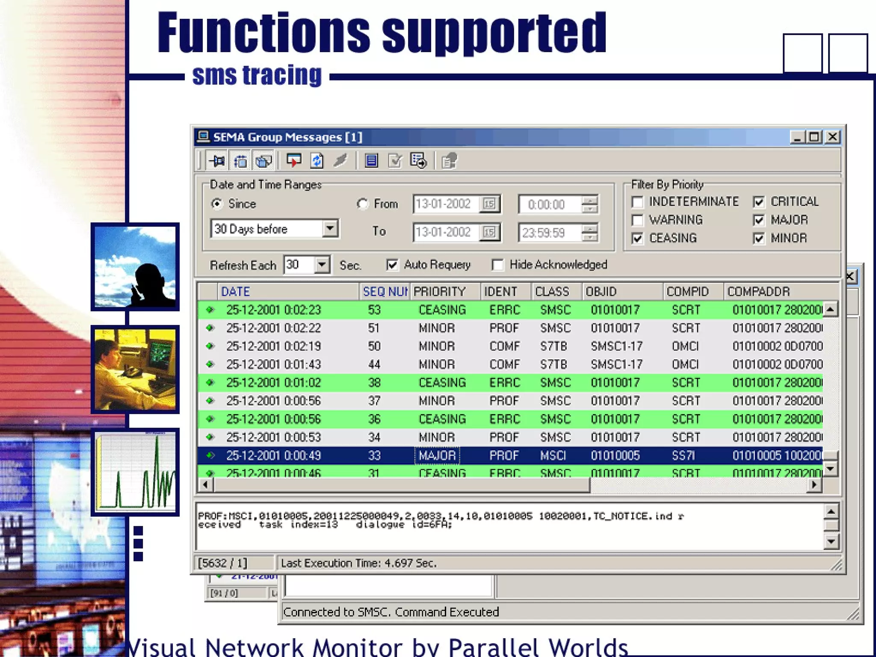Click detail pane scroll up arrow

pos(831,512)
